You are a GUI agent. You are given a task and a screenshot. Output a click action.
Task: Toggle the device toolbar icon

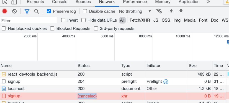coord(14,2)
